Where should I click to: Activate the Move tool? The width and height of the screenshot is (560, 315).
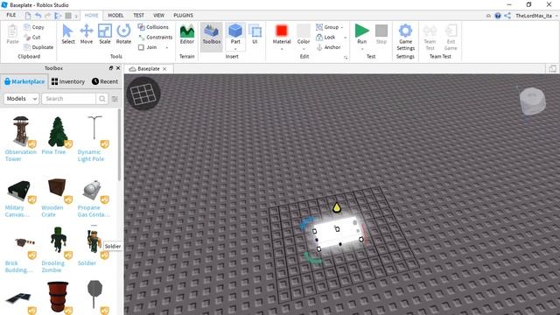click(86, 34)
